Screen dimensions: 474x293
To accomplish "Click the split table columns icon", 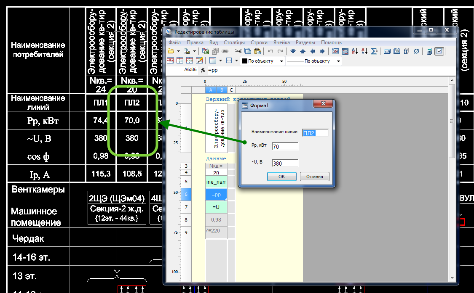I will 180,61.
